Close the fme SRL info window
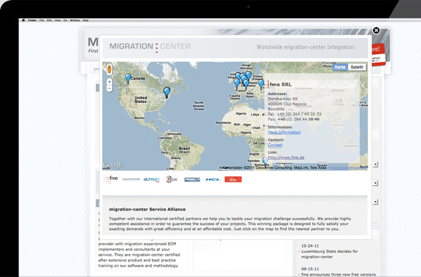Screen dimensions: 421x277 pyautogui.click(x=357, y=76)
